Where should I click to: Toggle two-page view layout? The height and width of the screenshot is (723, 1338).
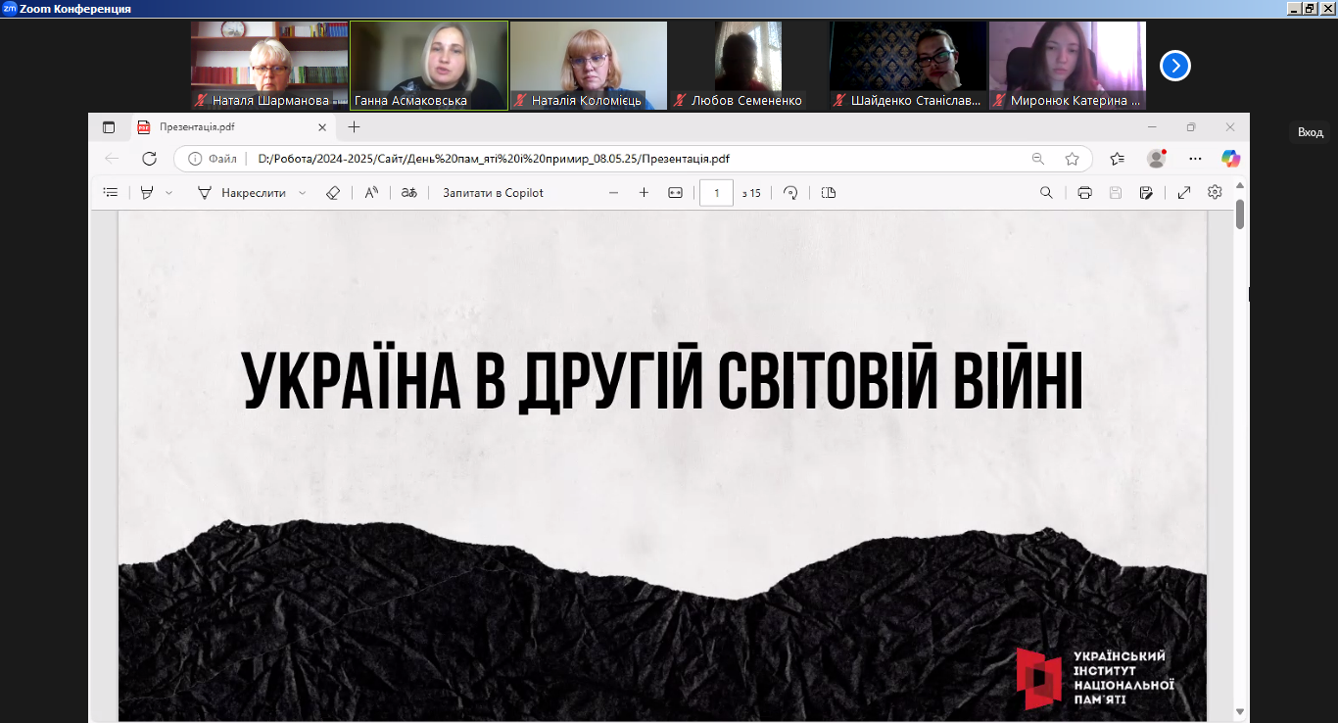tap(829, 193)
